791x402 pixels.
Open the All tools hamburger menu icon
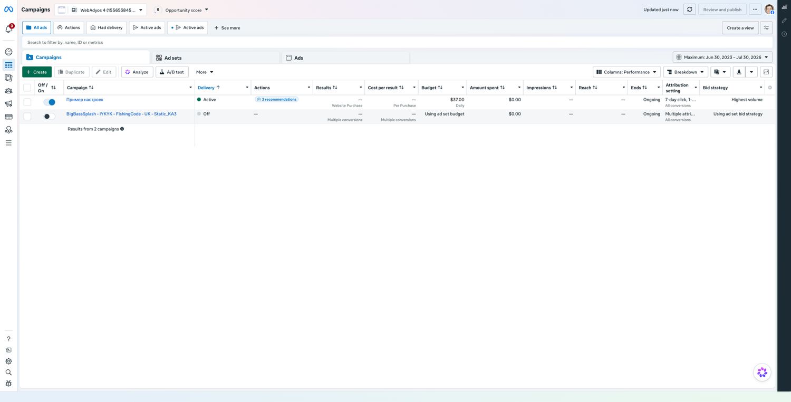[8, 143]
